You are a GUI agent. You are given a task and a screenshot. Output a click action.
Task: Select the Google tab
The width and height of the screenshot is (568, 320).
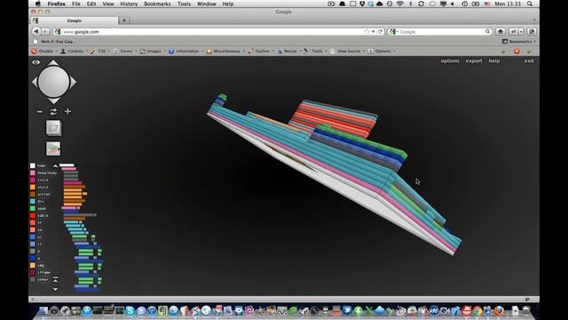click(x=75, y=20)
